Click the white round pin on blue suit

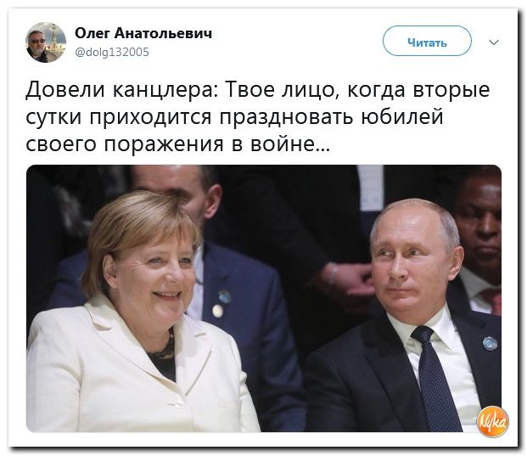217,311
